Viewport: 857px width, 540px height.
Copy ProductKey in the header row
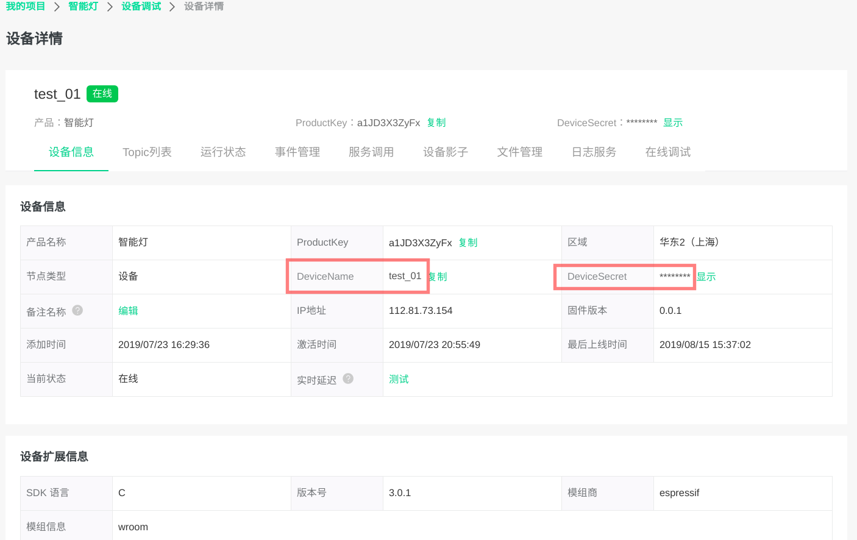436,123
